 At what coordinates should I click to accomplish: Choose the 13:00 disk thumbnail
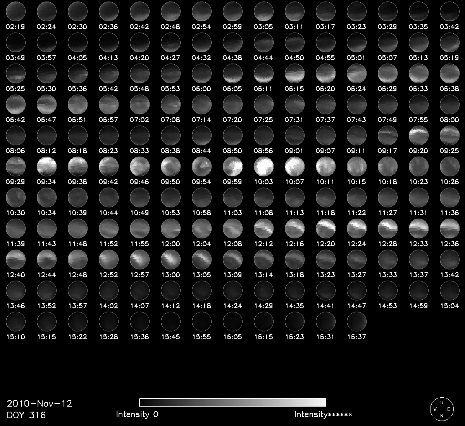[170, 259]
